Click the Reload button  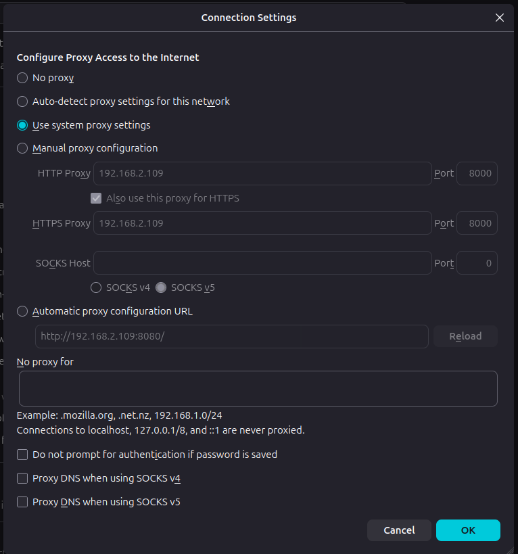pos(465,336)
